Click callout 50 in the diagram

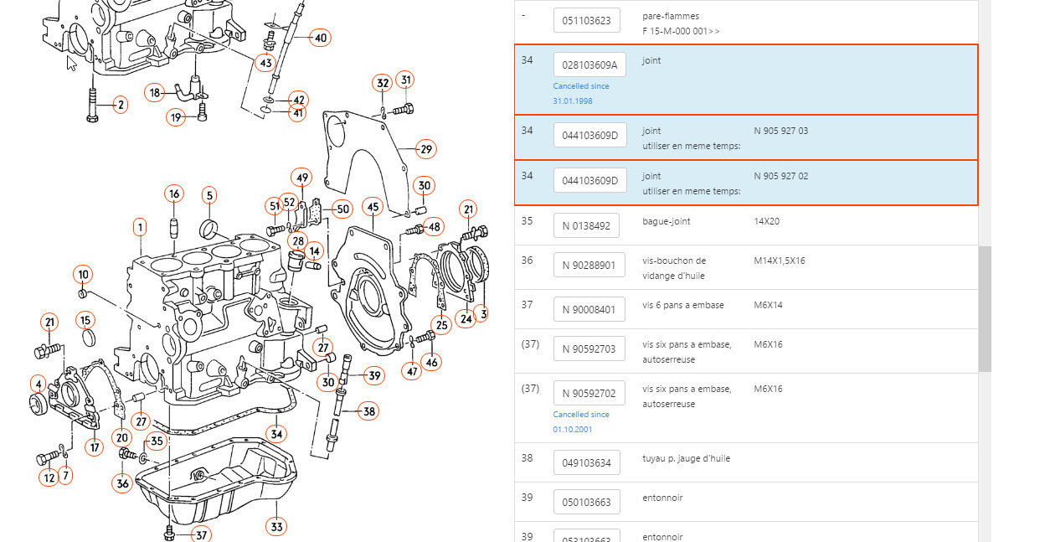(x=342, y=209)
